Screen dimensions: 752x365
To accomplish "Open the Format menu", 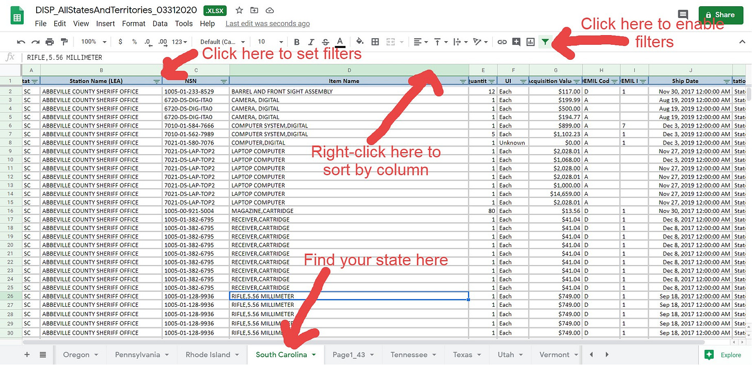I will click(x=134, y=24).
